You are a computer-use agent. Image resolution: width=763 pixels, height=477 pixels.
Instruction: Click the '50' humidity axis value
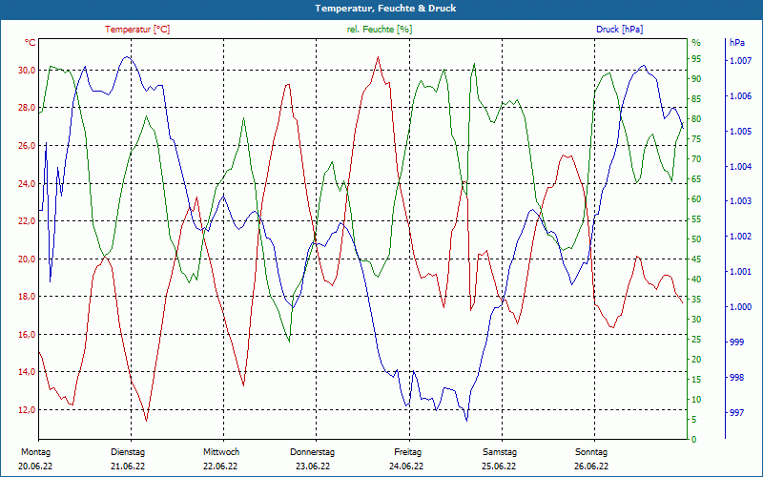pyautogui.click(x=696, y=239)
